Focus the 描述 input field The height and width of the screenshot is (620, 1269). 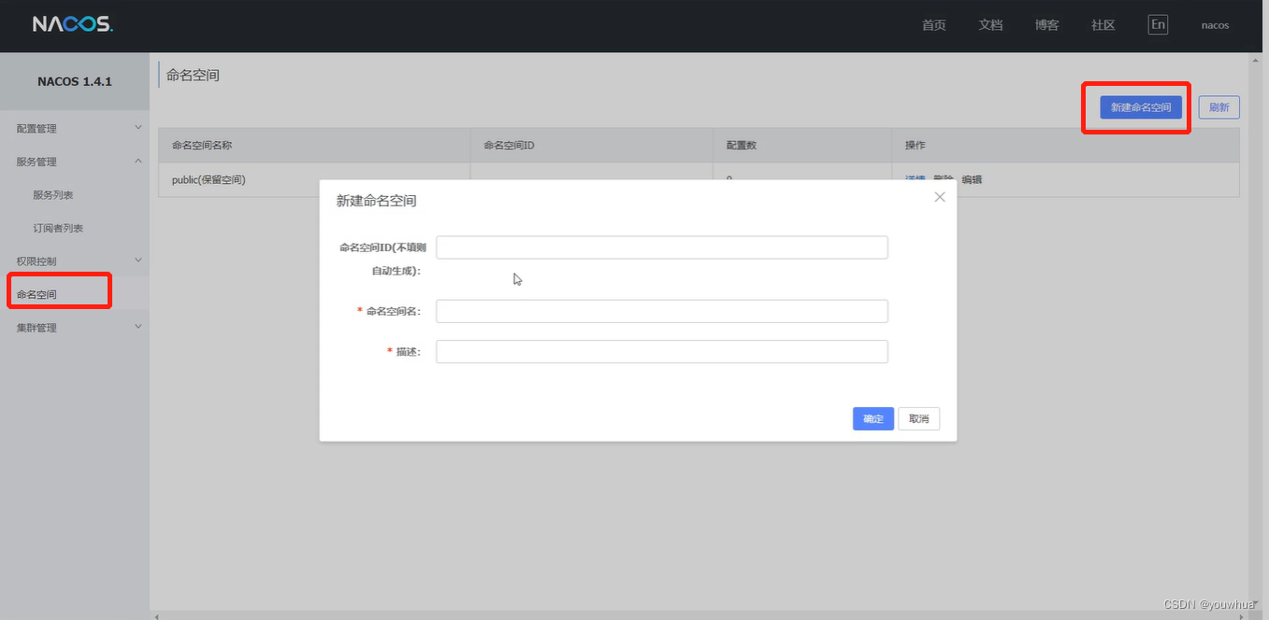[662, 351]
